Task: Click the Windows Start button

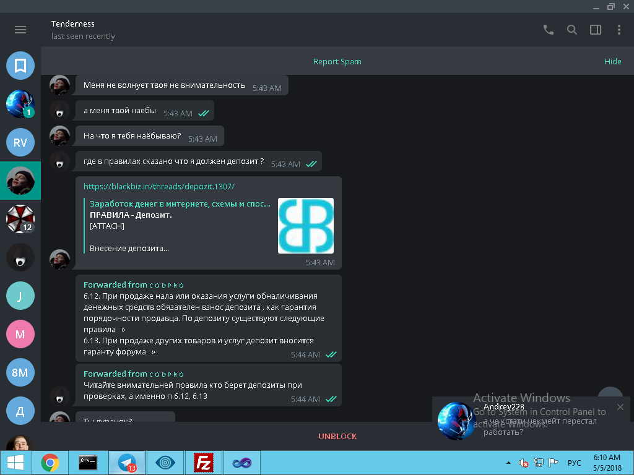Action: point(15,463)
